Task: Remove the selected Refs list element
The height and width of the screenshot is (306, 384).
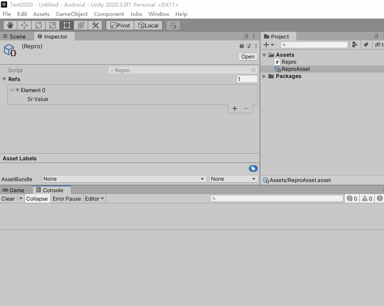Action: click(x=246, y=108)
